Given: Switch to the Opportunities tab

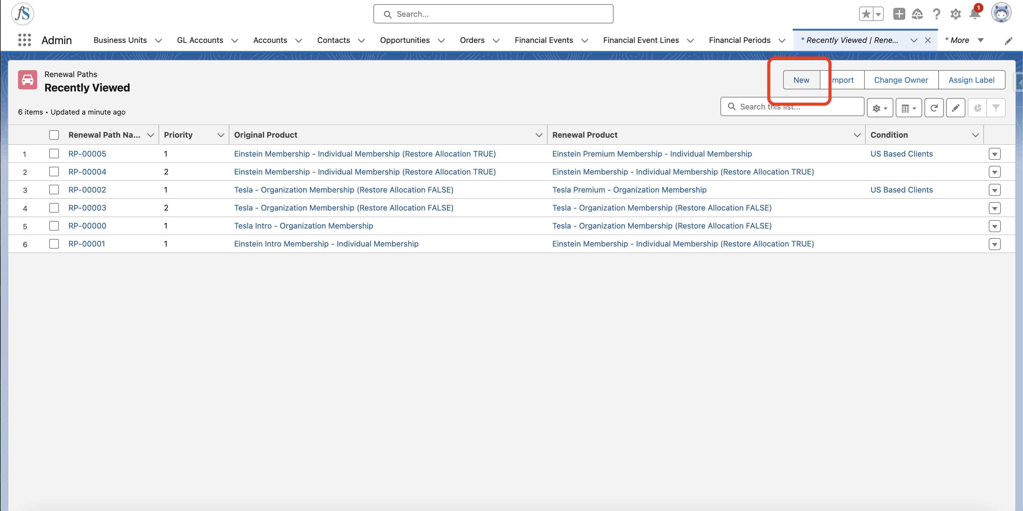Looking at the screenshot, I should [x=405, y=40].
